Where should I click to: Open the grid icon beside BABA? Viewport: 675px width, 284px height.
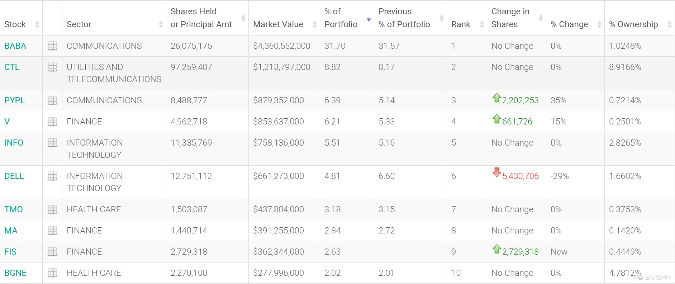pyautogui.click(x=52, y=46)
